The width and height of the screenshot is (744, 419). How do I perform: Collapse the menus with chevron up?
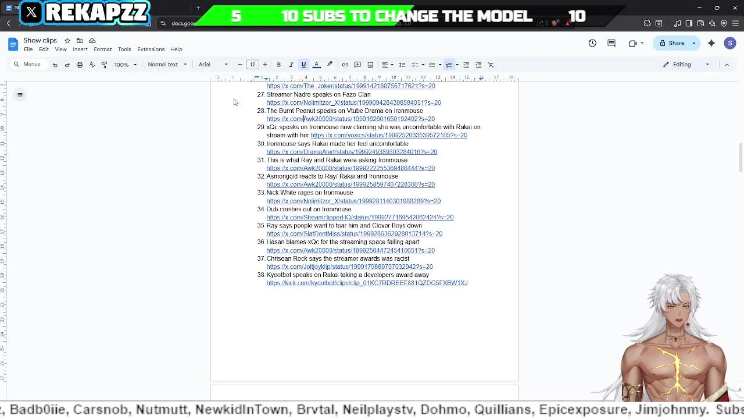[x=727, y=65]
